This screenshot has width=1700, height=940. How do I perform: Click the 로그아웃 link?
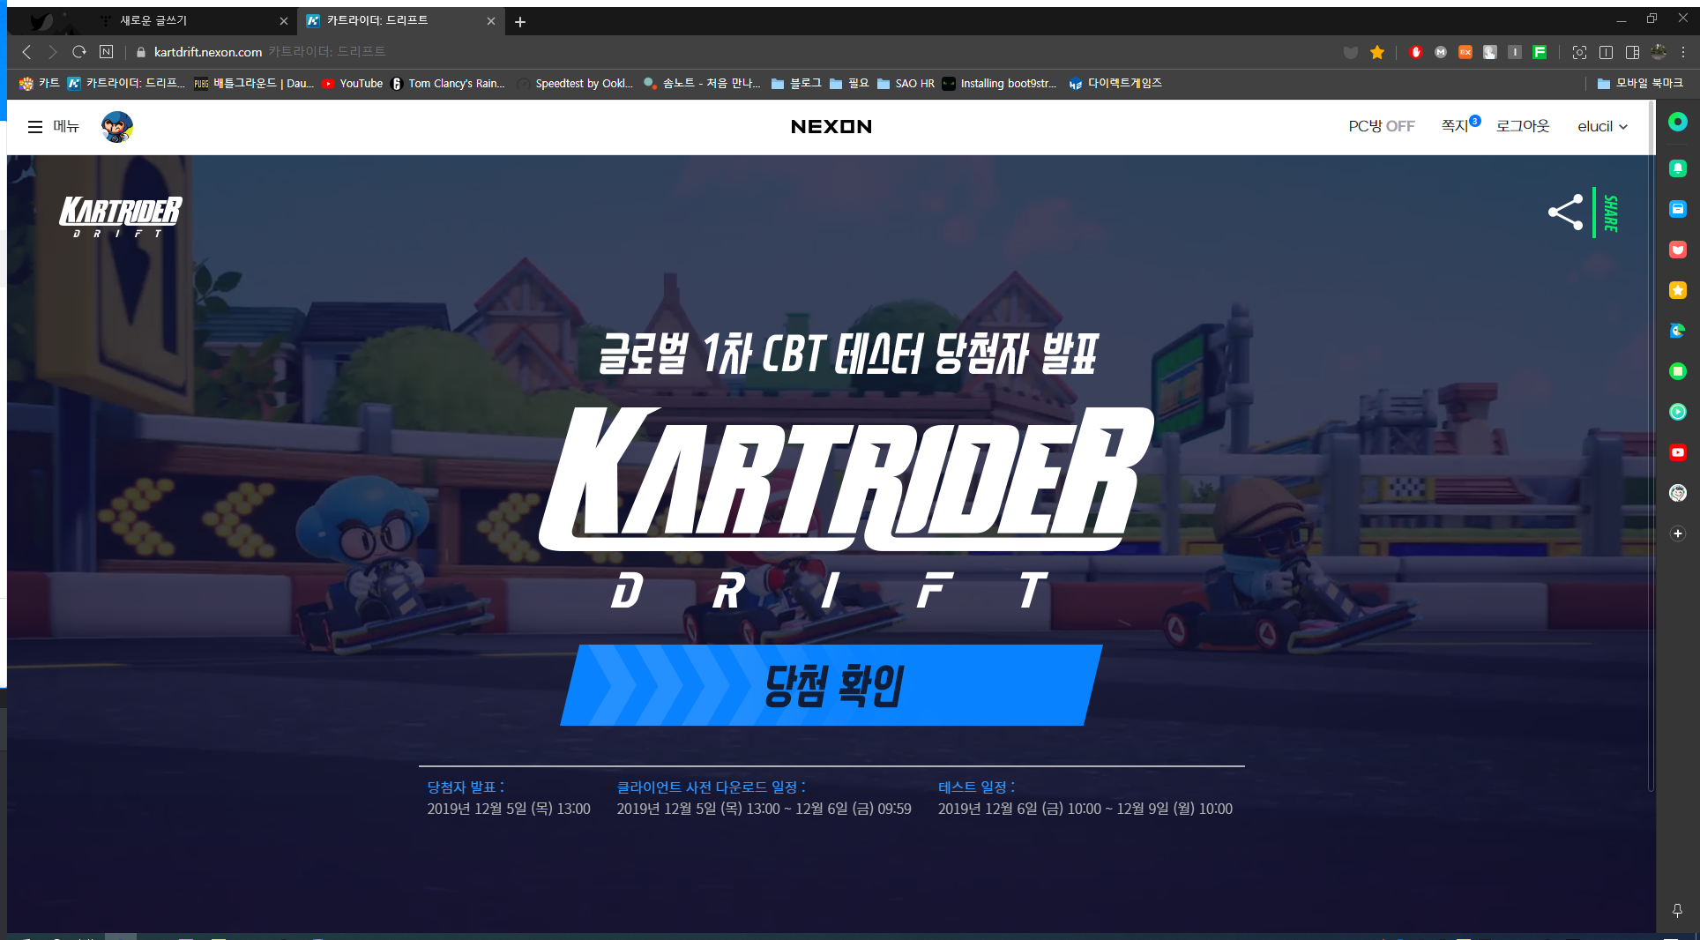click(x=1523, y=127)
